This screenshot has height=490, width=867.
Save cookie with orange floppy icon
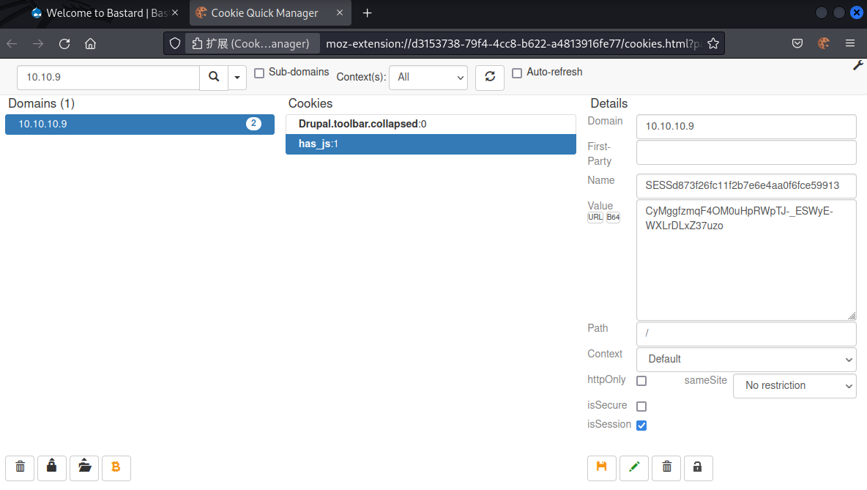[602, 467]
